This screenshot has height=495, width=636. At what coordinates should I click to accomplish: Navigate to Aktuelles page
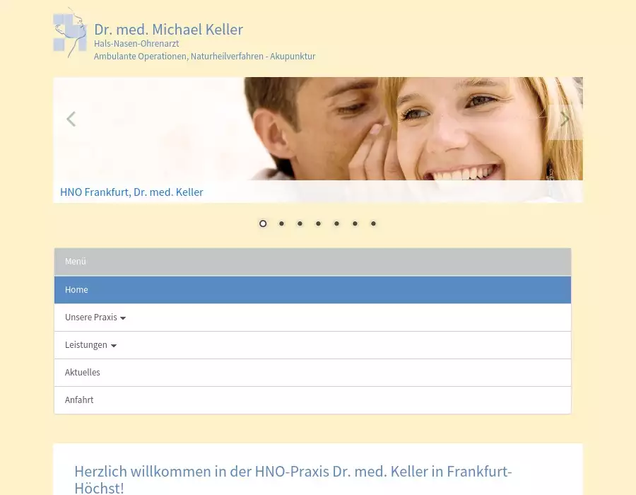pos(83,373)
